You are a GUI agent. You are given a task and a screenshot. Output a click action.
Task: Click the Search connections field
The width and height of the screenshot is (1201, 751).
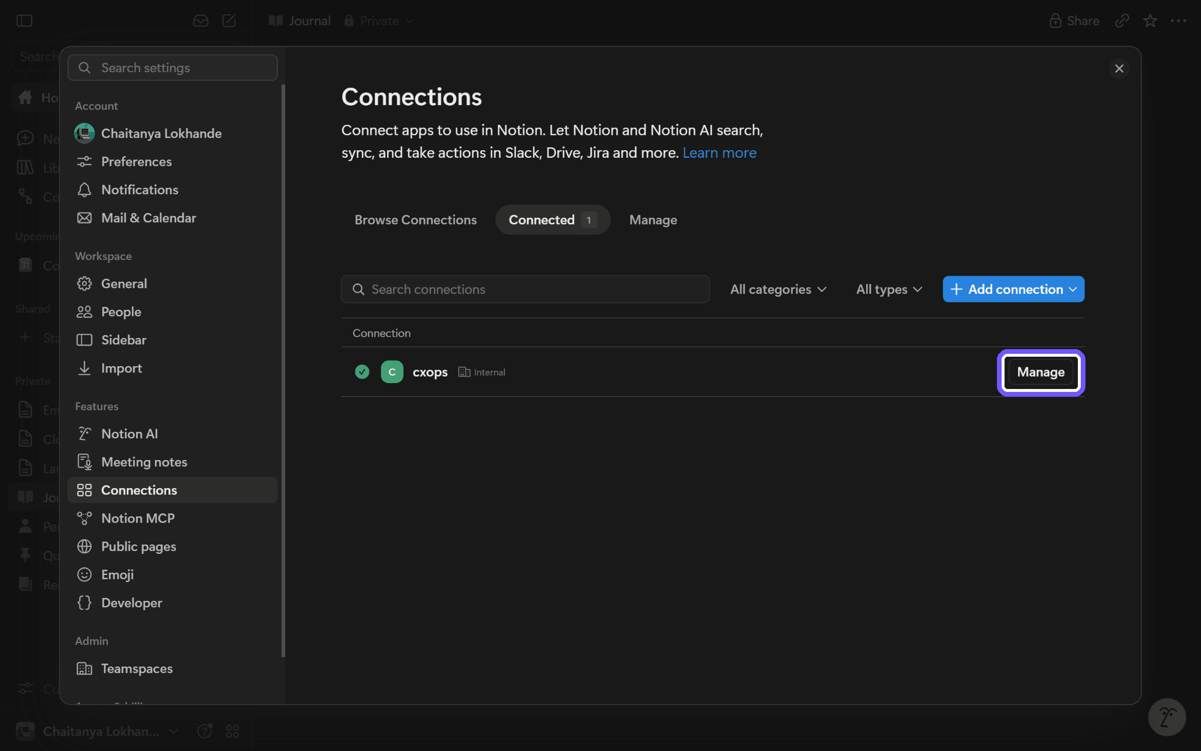click(525, 289)
